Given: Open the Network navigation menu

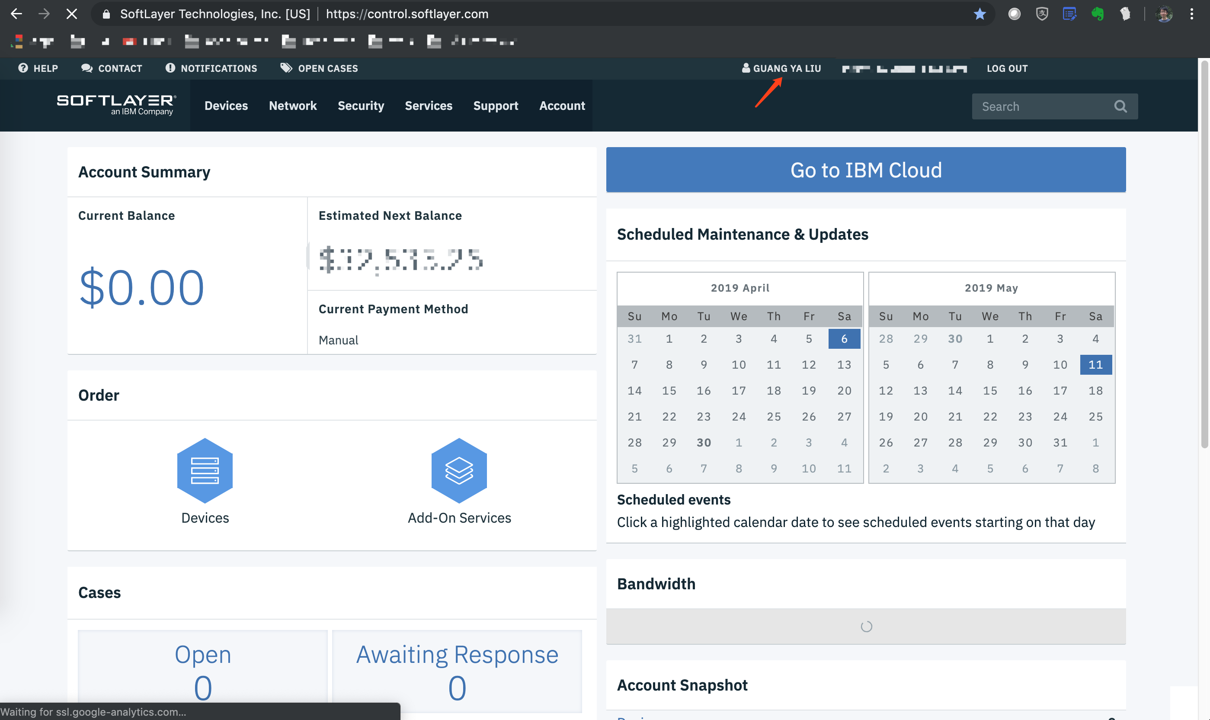Looking at the screenshot, I should pyautogui.click(x=293, y=106).
